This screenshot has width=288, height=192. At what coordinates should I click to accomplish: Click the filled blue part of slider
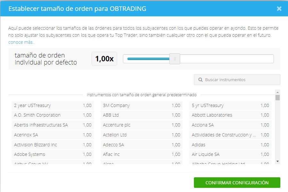coord(148,59)
